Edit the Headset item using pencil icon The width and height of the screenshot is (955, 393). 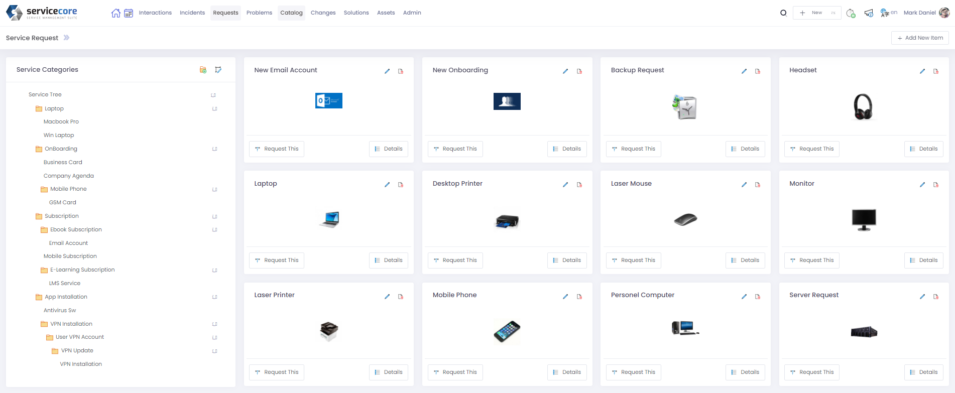(x=922, y=71)
